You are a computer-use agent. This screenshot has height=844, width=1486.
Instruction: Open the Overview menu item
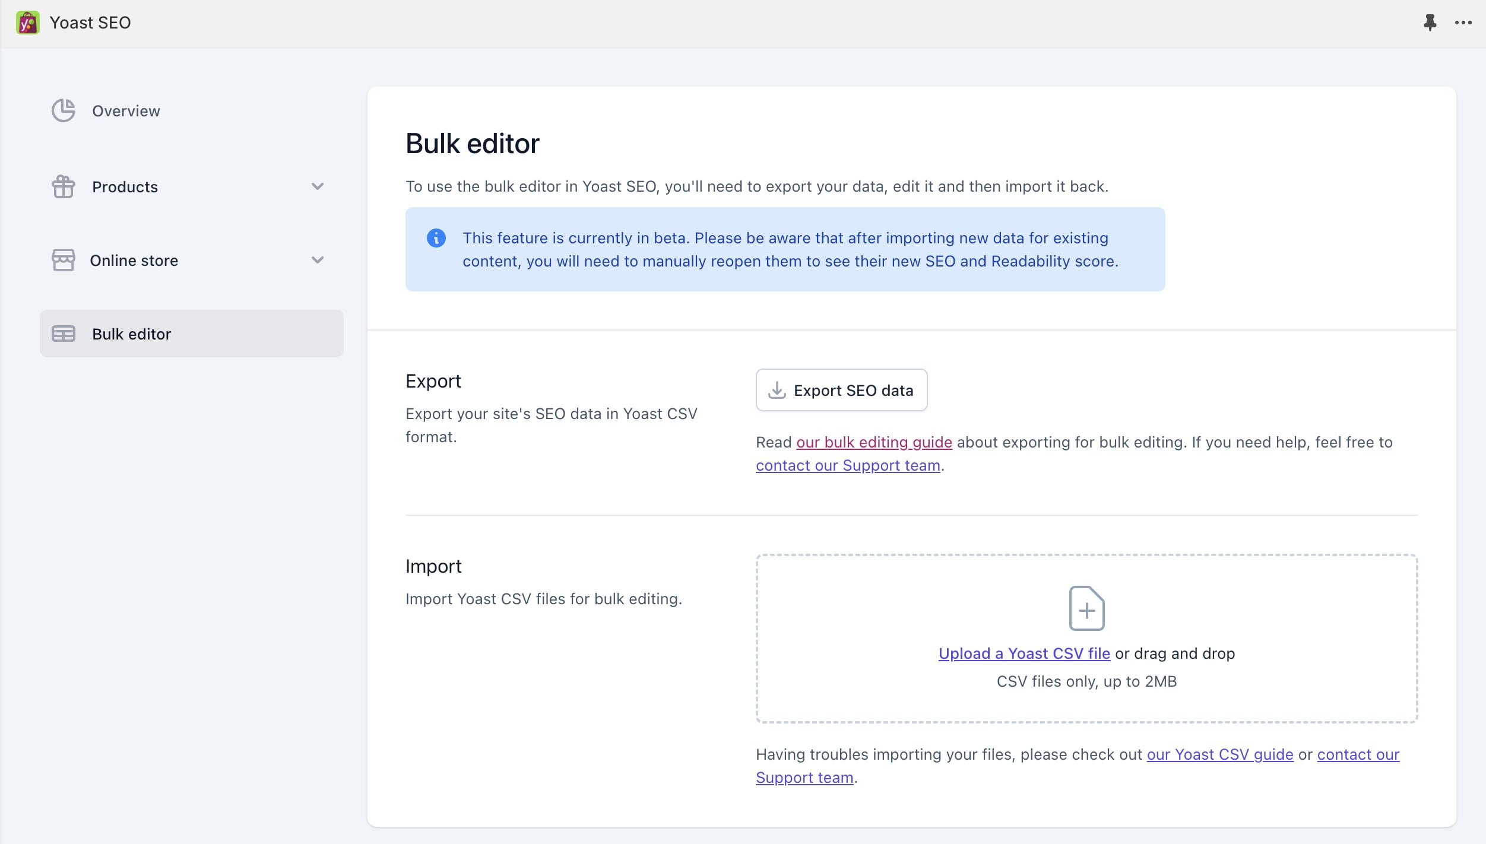click(x=126, y=111)
